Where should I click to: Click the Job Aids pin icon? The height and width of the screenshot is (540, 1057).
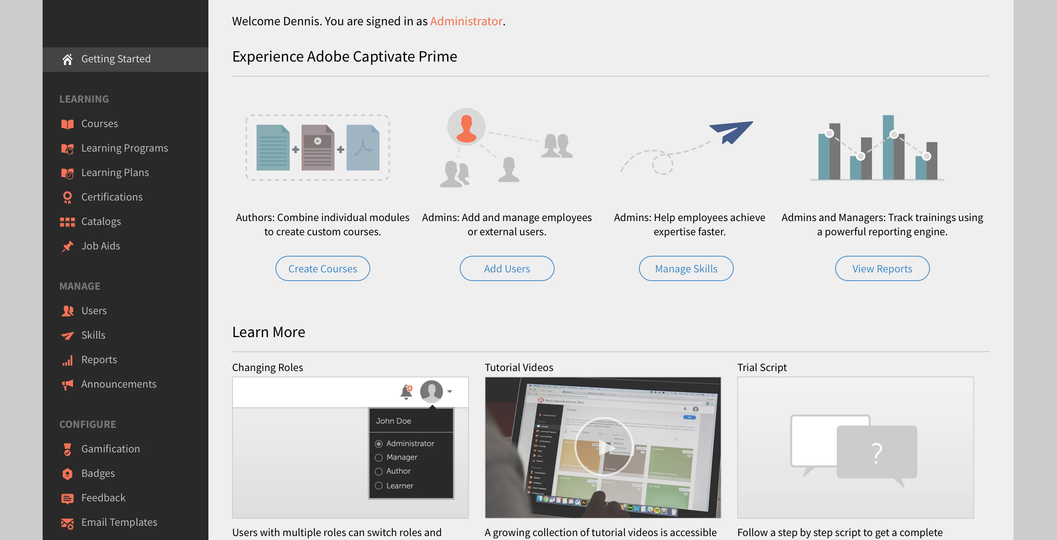click(67, 246)
